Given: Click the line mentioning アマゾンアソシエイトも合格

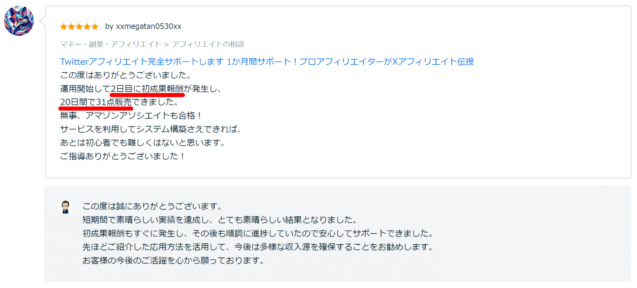Looking at the screenshot, I should coord(131,116).
